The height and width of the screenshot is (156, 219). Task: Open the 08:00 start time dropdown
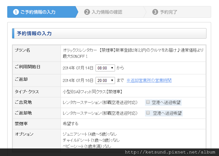click(x=105, y=68)
